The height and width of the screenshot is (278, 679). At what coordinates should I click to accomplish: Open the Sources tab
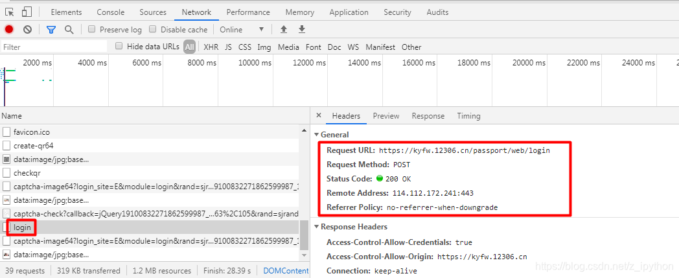pyautogui.click(x=153, y=12)
